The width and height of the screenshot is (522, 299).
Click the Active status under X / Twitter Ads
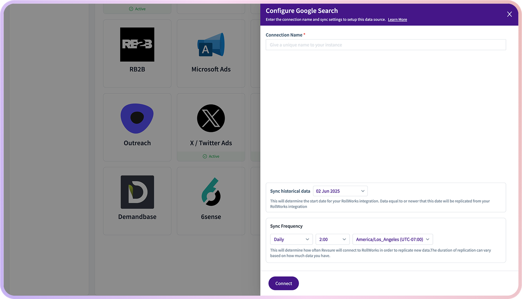coord(211,156)
